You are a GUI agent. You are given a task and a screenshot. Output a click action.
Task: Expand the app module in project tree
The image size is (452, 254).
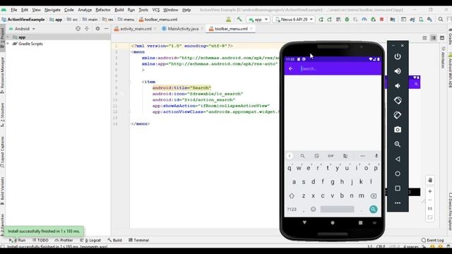click(8, 37)
